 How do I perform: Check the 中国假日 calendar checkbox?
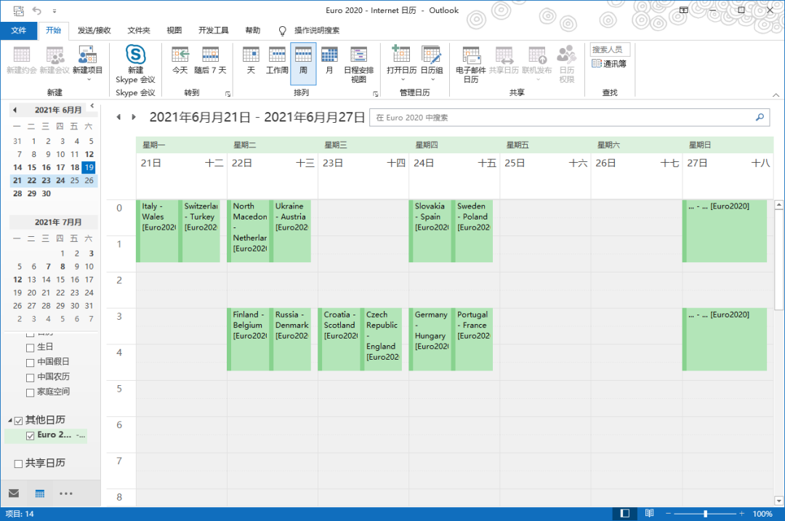coord(30,363)
